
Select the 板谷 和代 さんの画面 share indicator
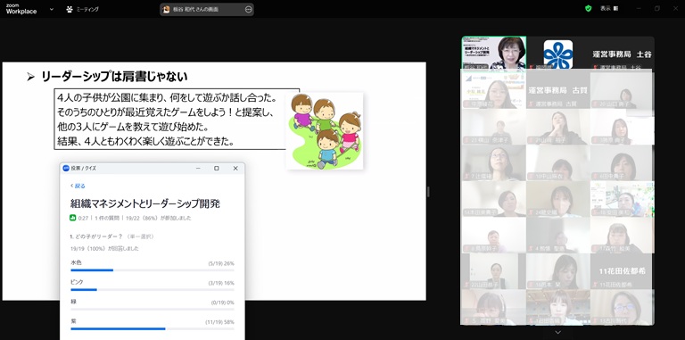click(x=207, y=9)
